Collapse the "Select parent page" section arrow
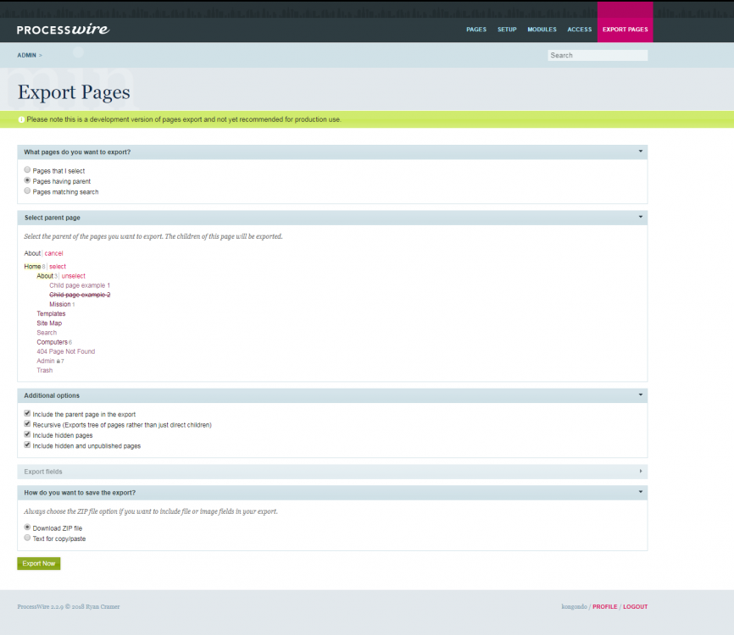Image resolution: width=734 pixels, height=635 pixels. (641, 218)
